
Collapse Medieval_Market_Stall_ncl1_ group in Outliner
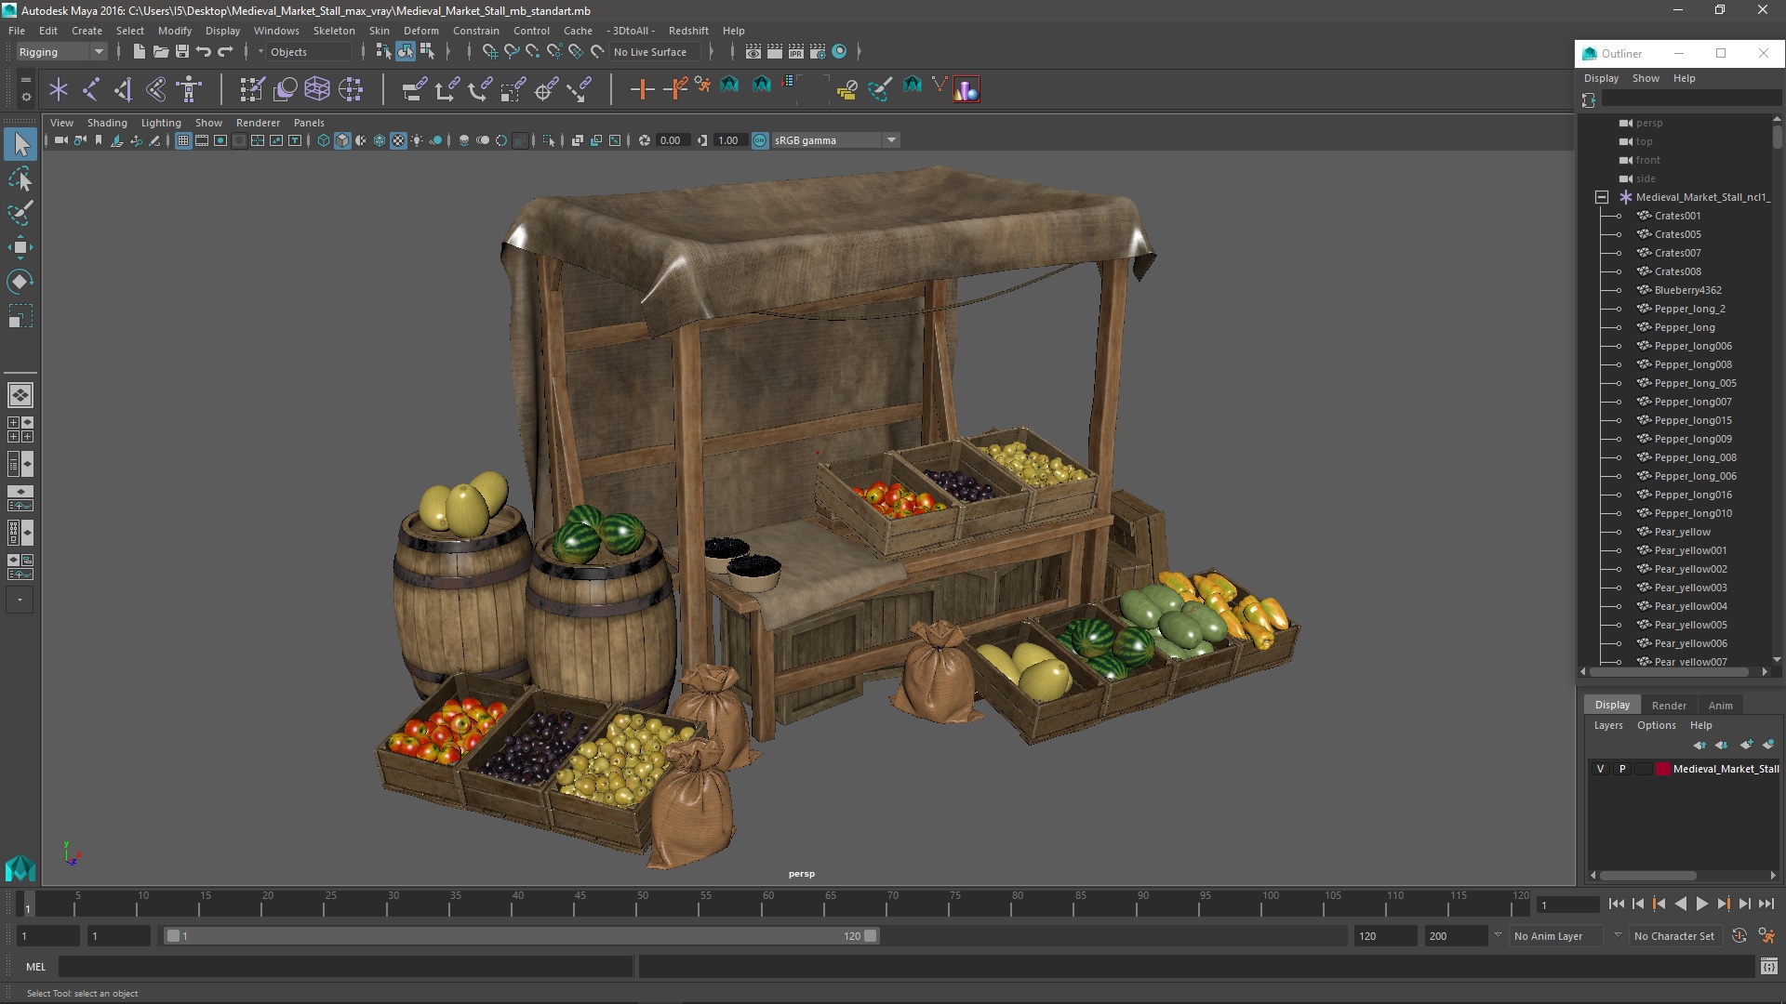tap(1601, 197)
